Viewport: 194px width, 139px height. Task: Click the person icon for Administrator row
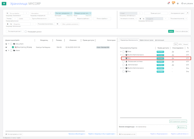pyautogui.click(x=126, y=65)
